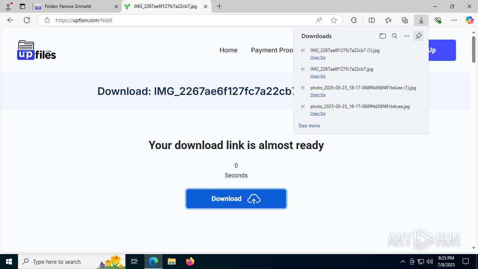Screen dimensions: 478x269
Task: Open Browser essentials icon
Action: click(438, 20)
